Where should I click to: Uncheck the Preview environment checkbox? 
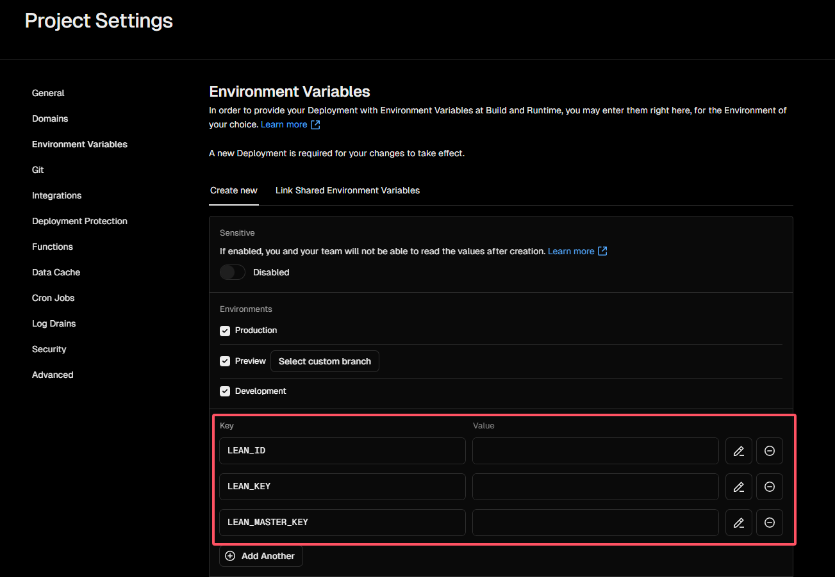(x=225, y=361)
